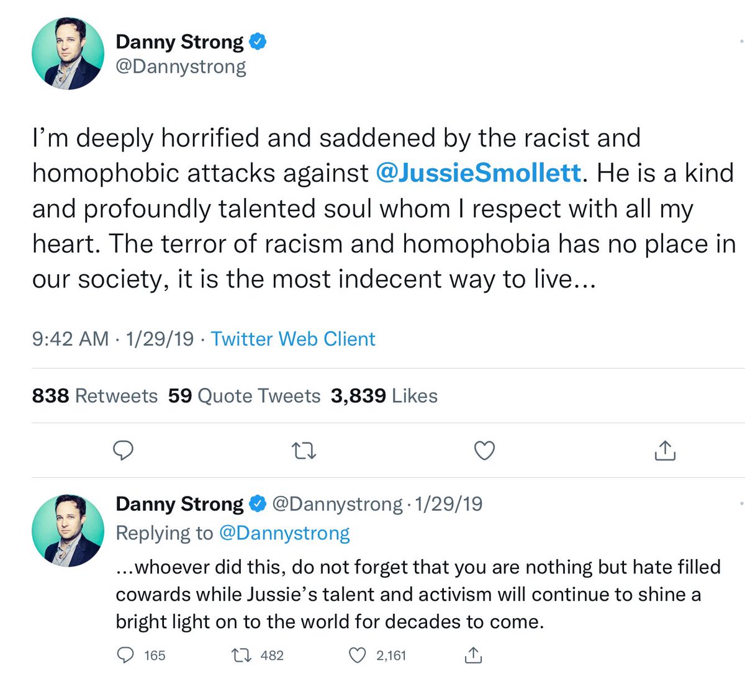View the 3,839 Likes list
This screenshot has height=679, width=745.
384,395
